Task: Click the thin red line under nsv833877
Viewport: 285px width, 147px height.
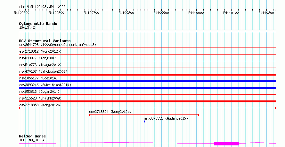Action: 147,61
